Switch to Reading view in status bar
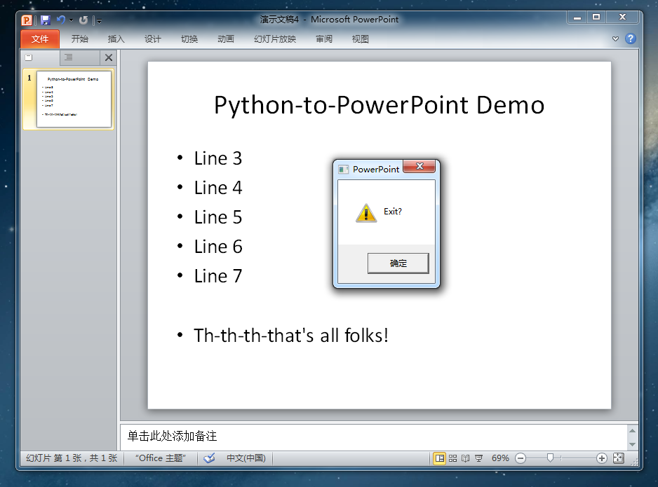 (465, 458)
